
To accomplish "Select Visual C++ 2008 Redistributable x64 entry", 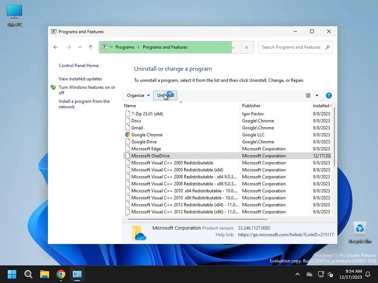I will tap(184, 177).
